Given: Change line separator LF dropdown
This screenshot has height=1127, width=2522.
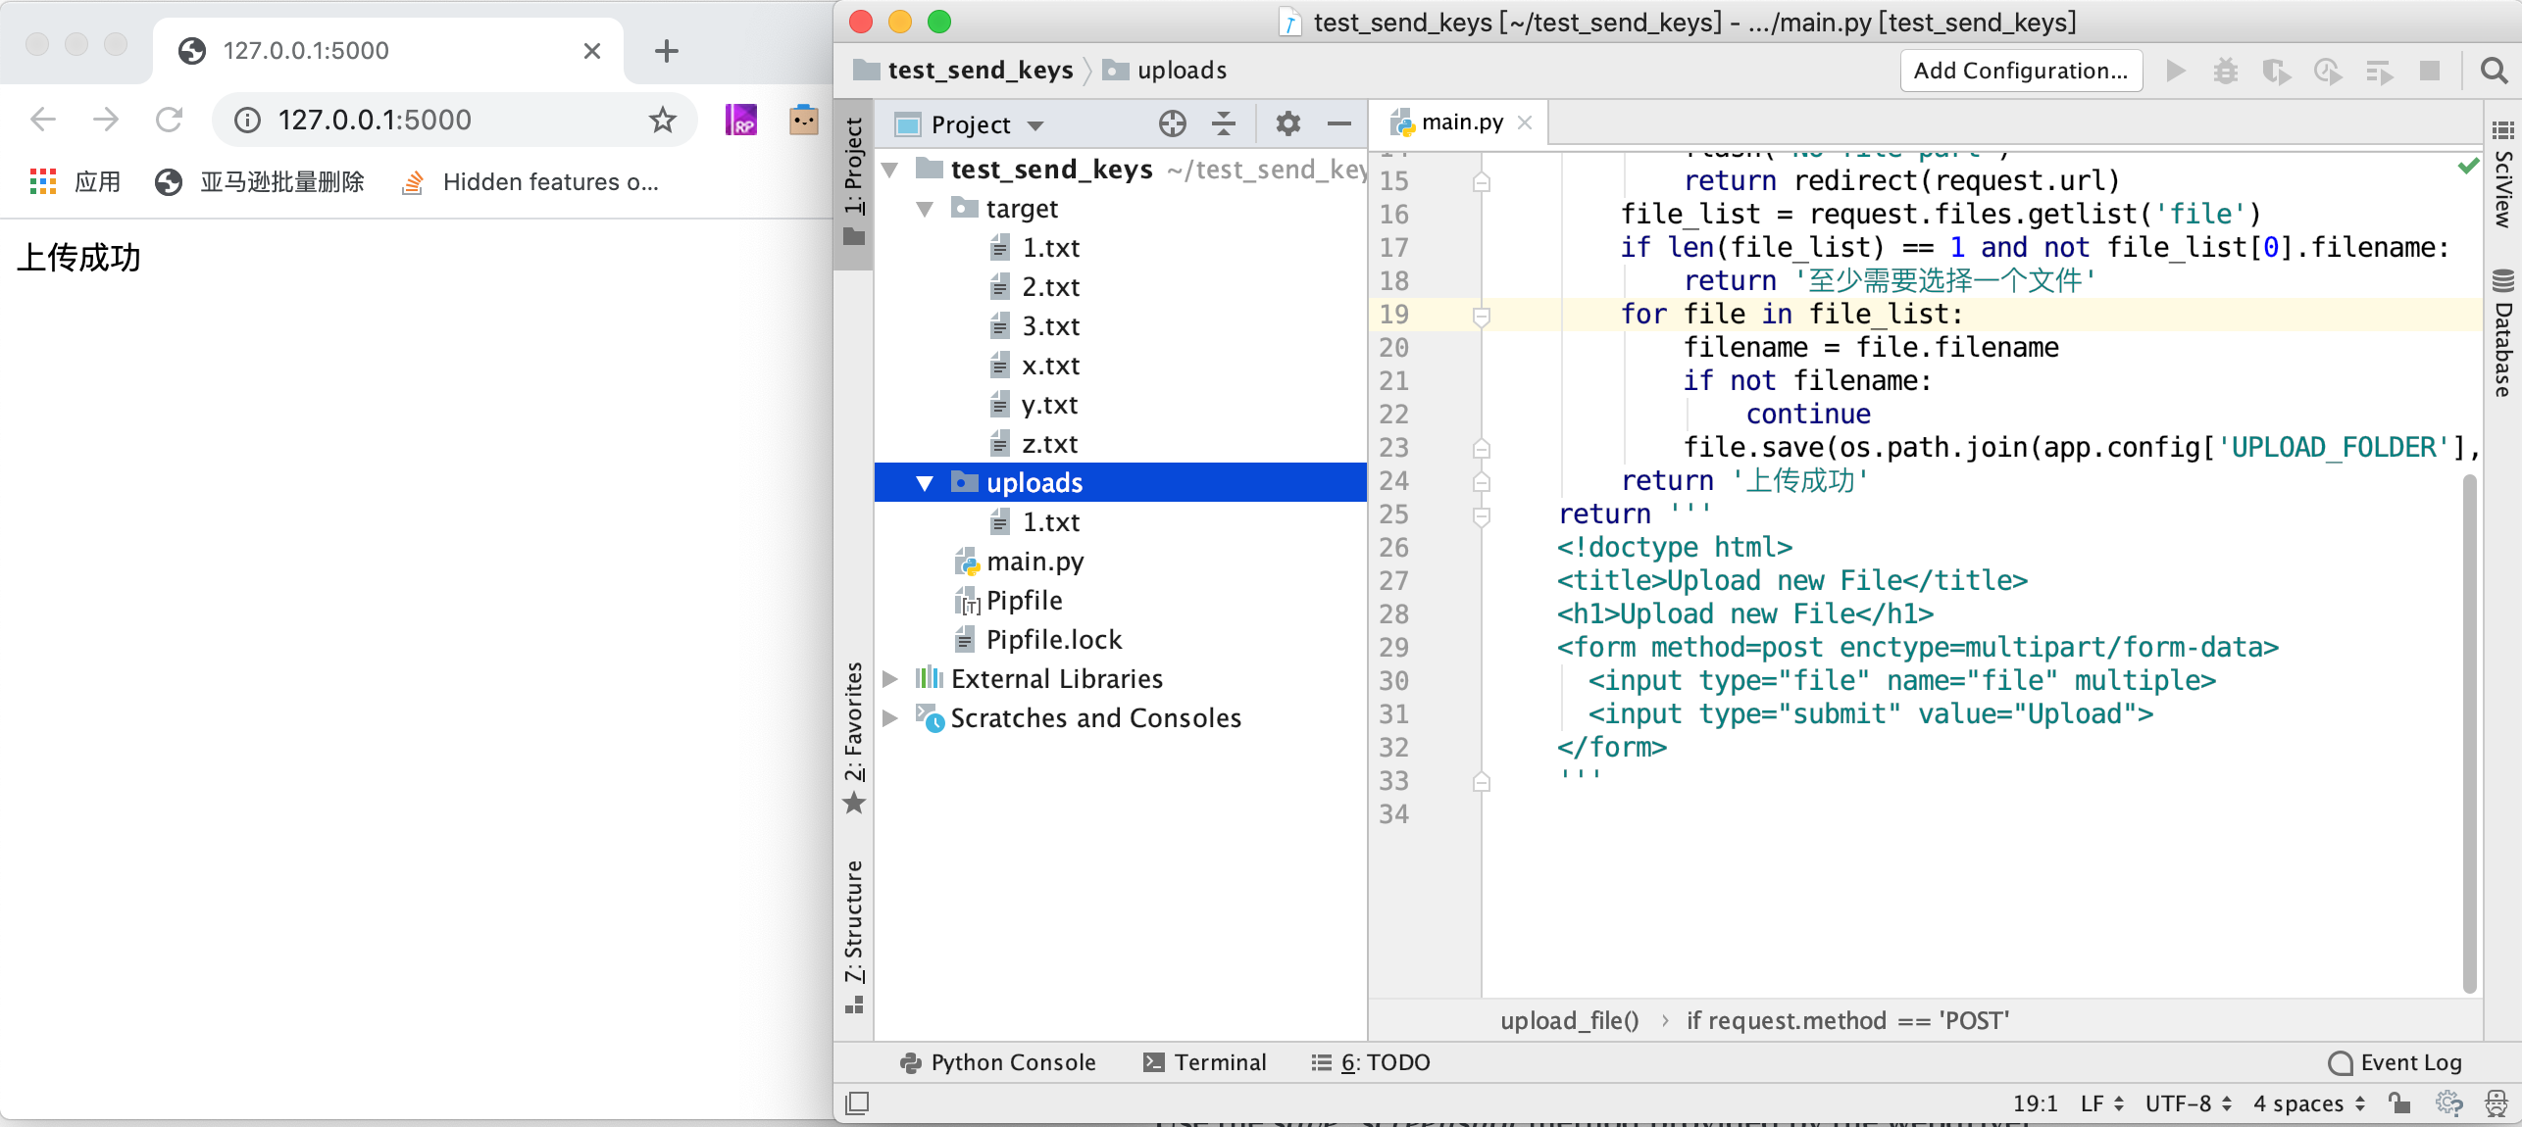Looking at the screenshot, I should (2102, 1103).
